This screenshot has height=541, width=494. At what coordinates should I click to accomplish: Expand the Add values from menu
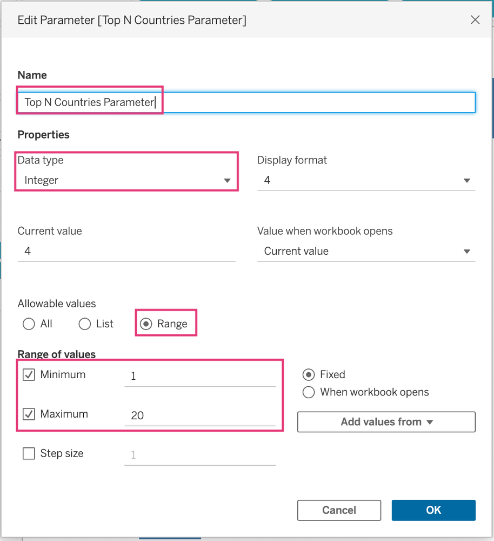click(386, 422)
